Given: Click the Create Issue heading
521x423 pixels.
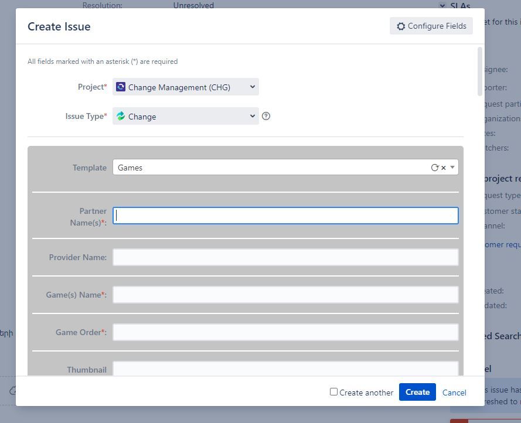Looking at the screenshot, I should tap(59, 26).
